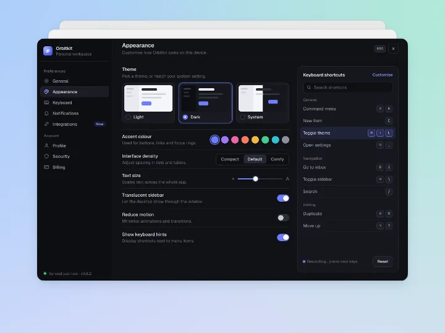
Task: Go to Billing account page
Action: [x=75, y=167]
